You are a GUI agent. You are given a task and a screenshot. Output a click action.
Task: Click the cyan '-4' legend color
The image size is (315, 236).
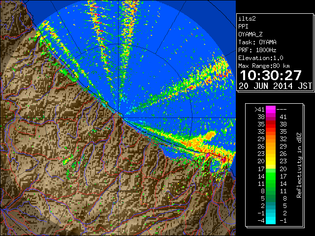[271, 220]
